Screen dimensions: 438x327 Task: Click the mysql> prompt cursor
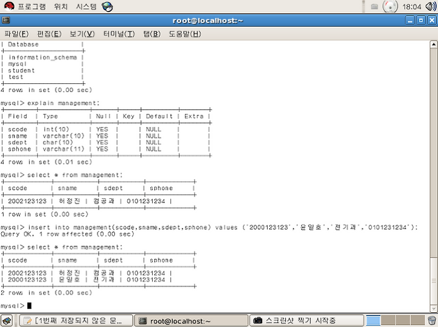click(29, 306)
